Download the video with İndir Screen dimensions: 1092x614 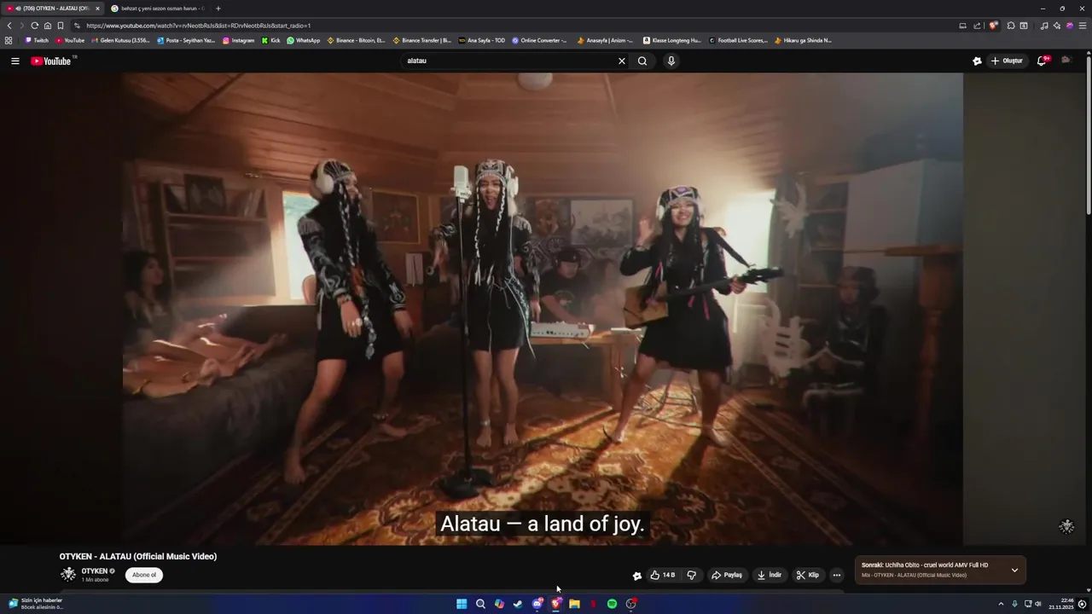(x=770, y=575)
